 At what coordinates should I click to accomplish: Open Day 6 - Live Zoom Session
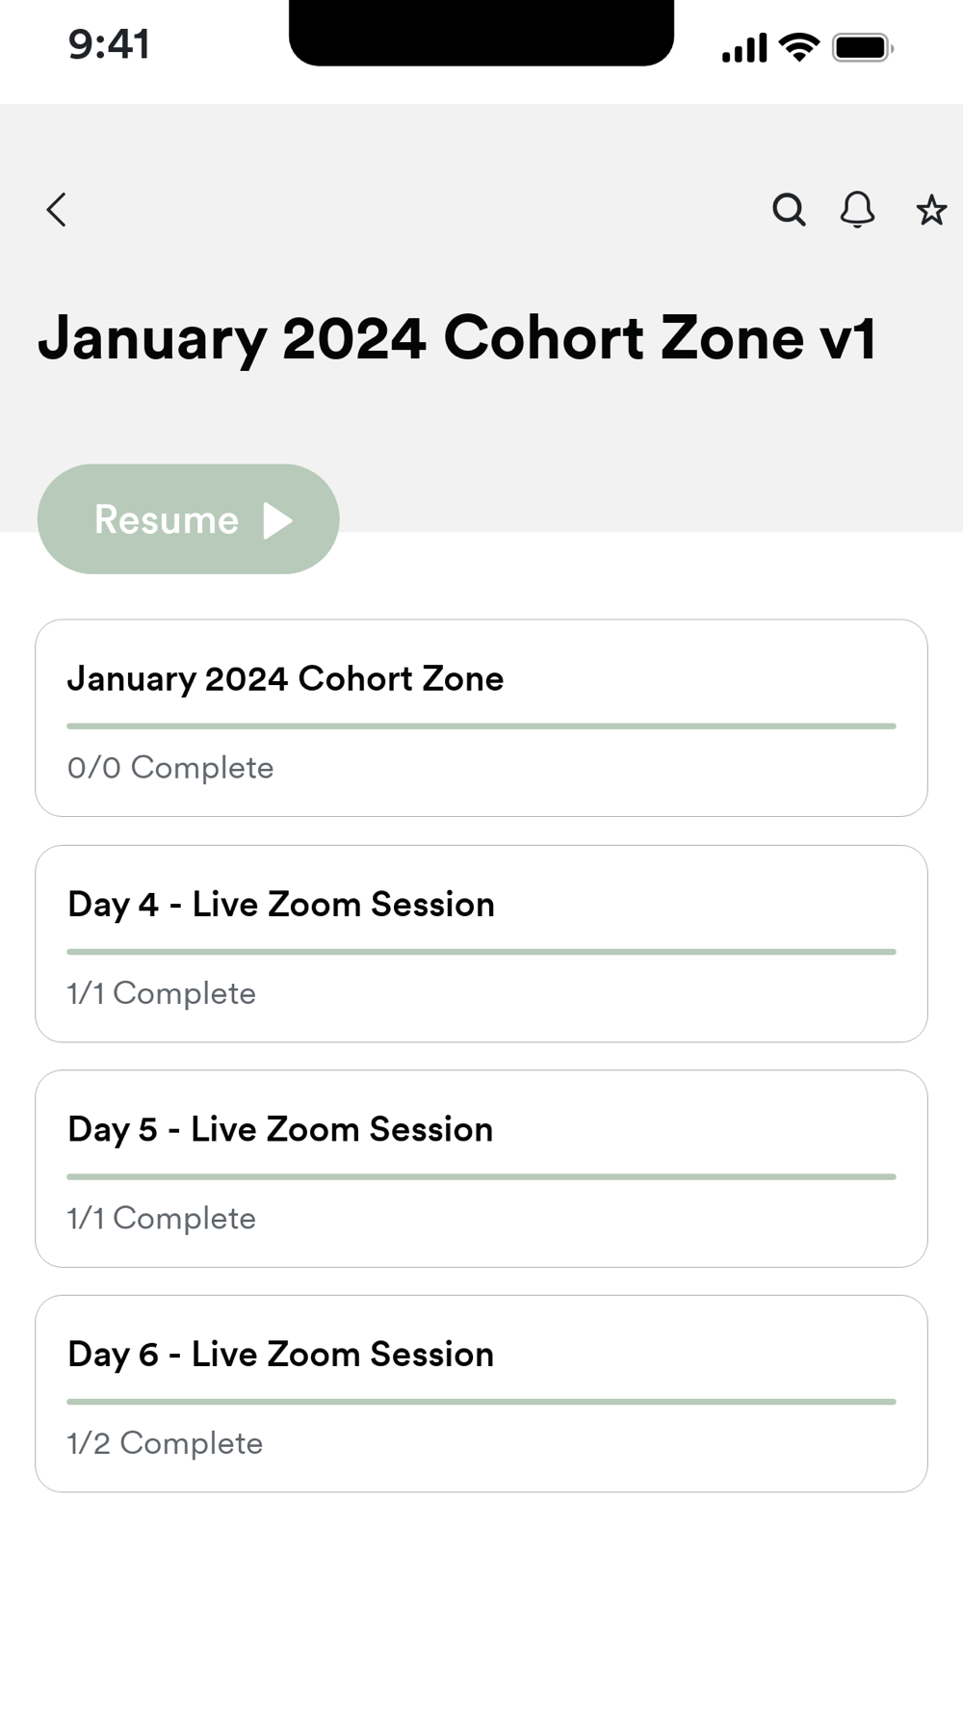280,1355
